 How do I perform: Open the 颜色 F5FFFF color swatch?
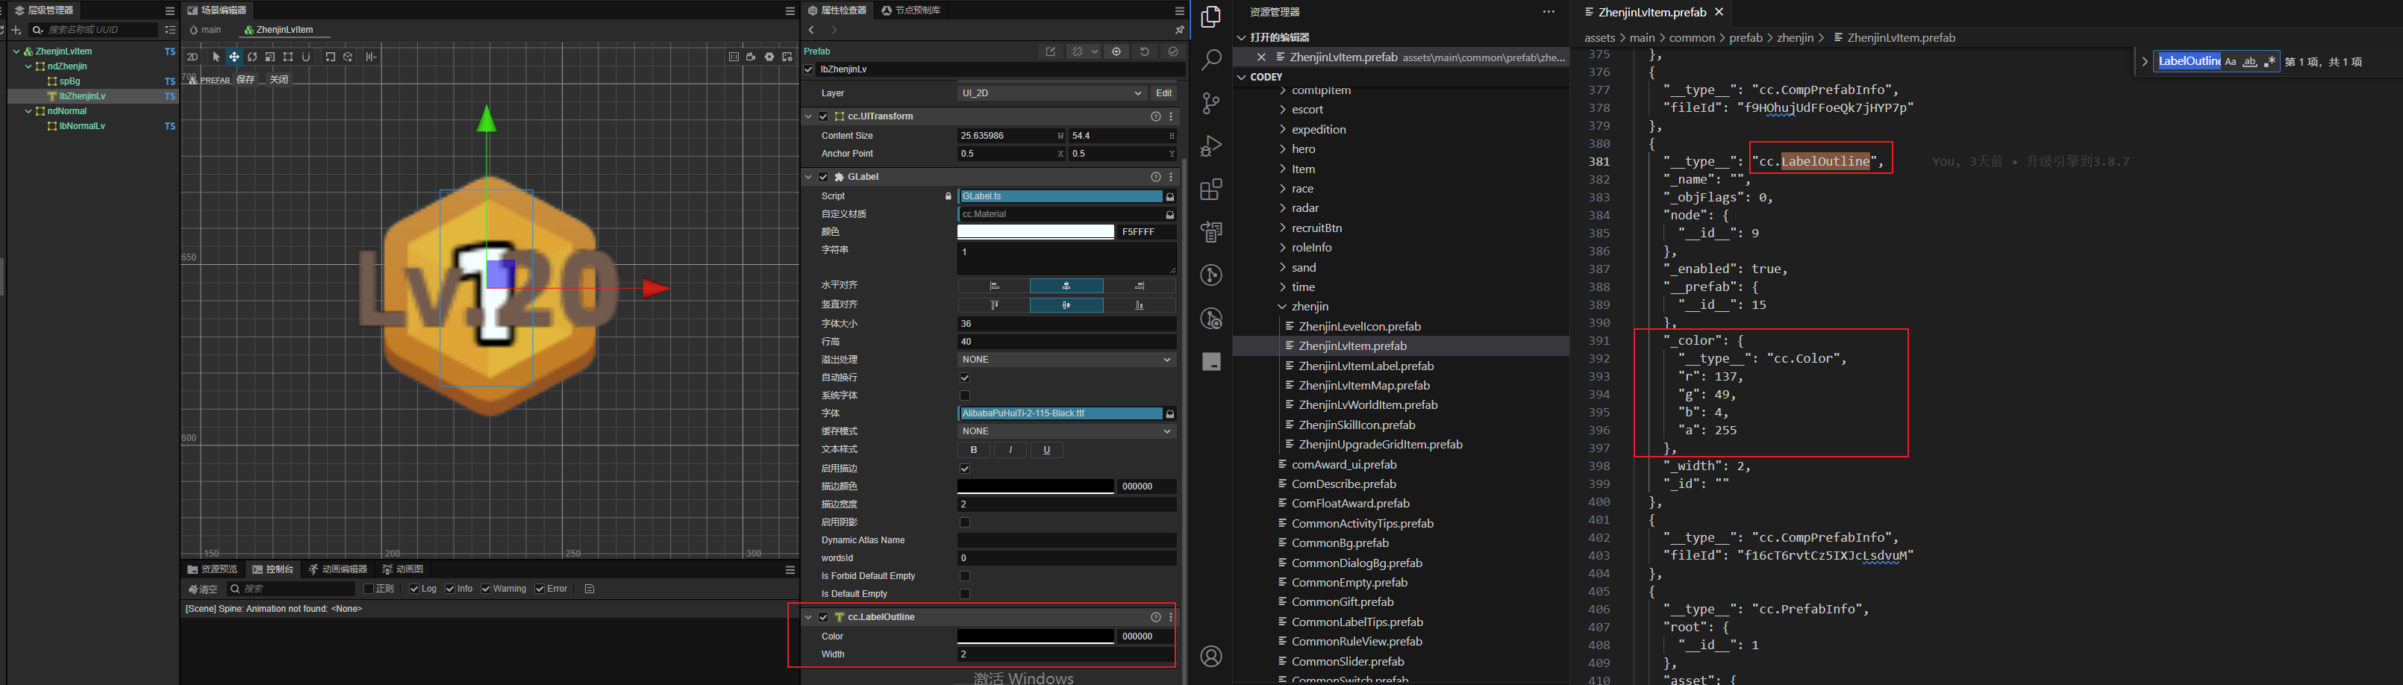(x=1036, y=232)
